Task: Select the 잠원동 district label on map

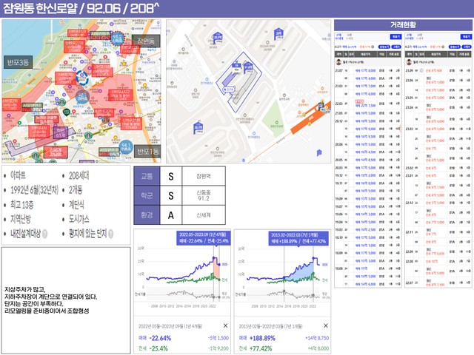Action: click(146, 41)
